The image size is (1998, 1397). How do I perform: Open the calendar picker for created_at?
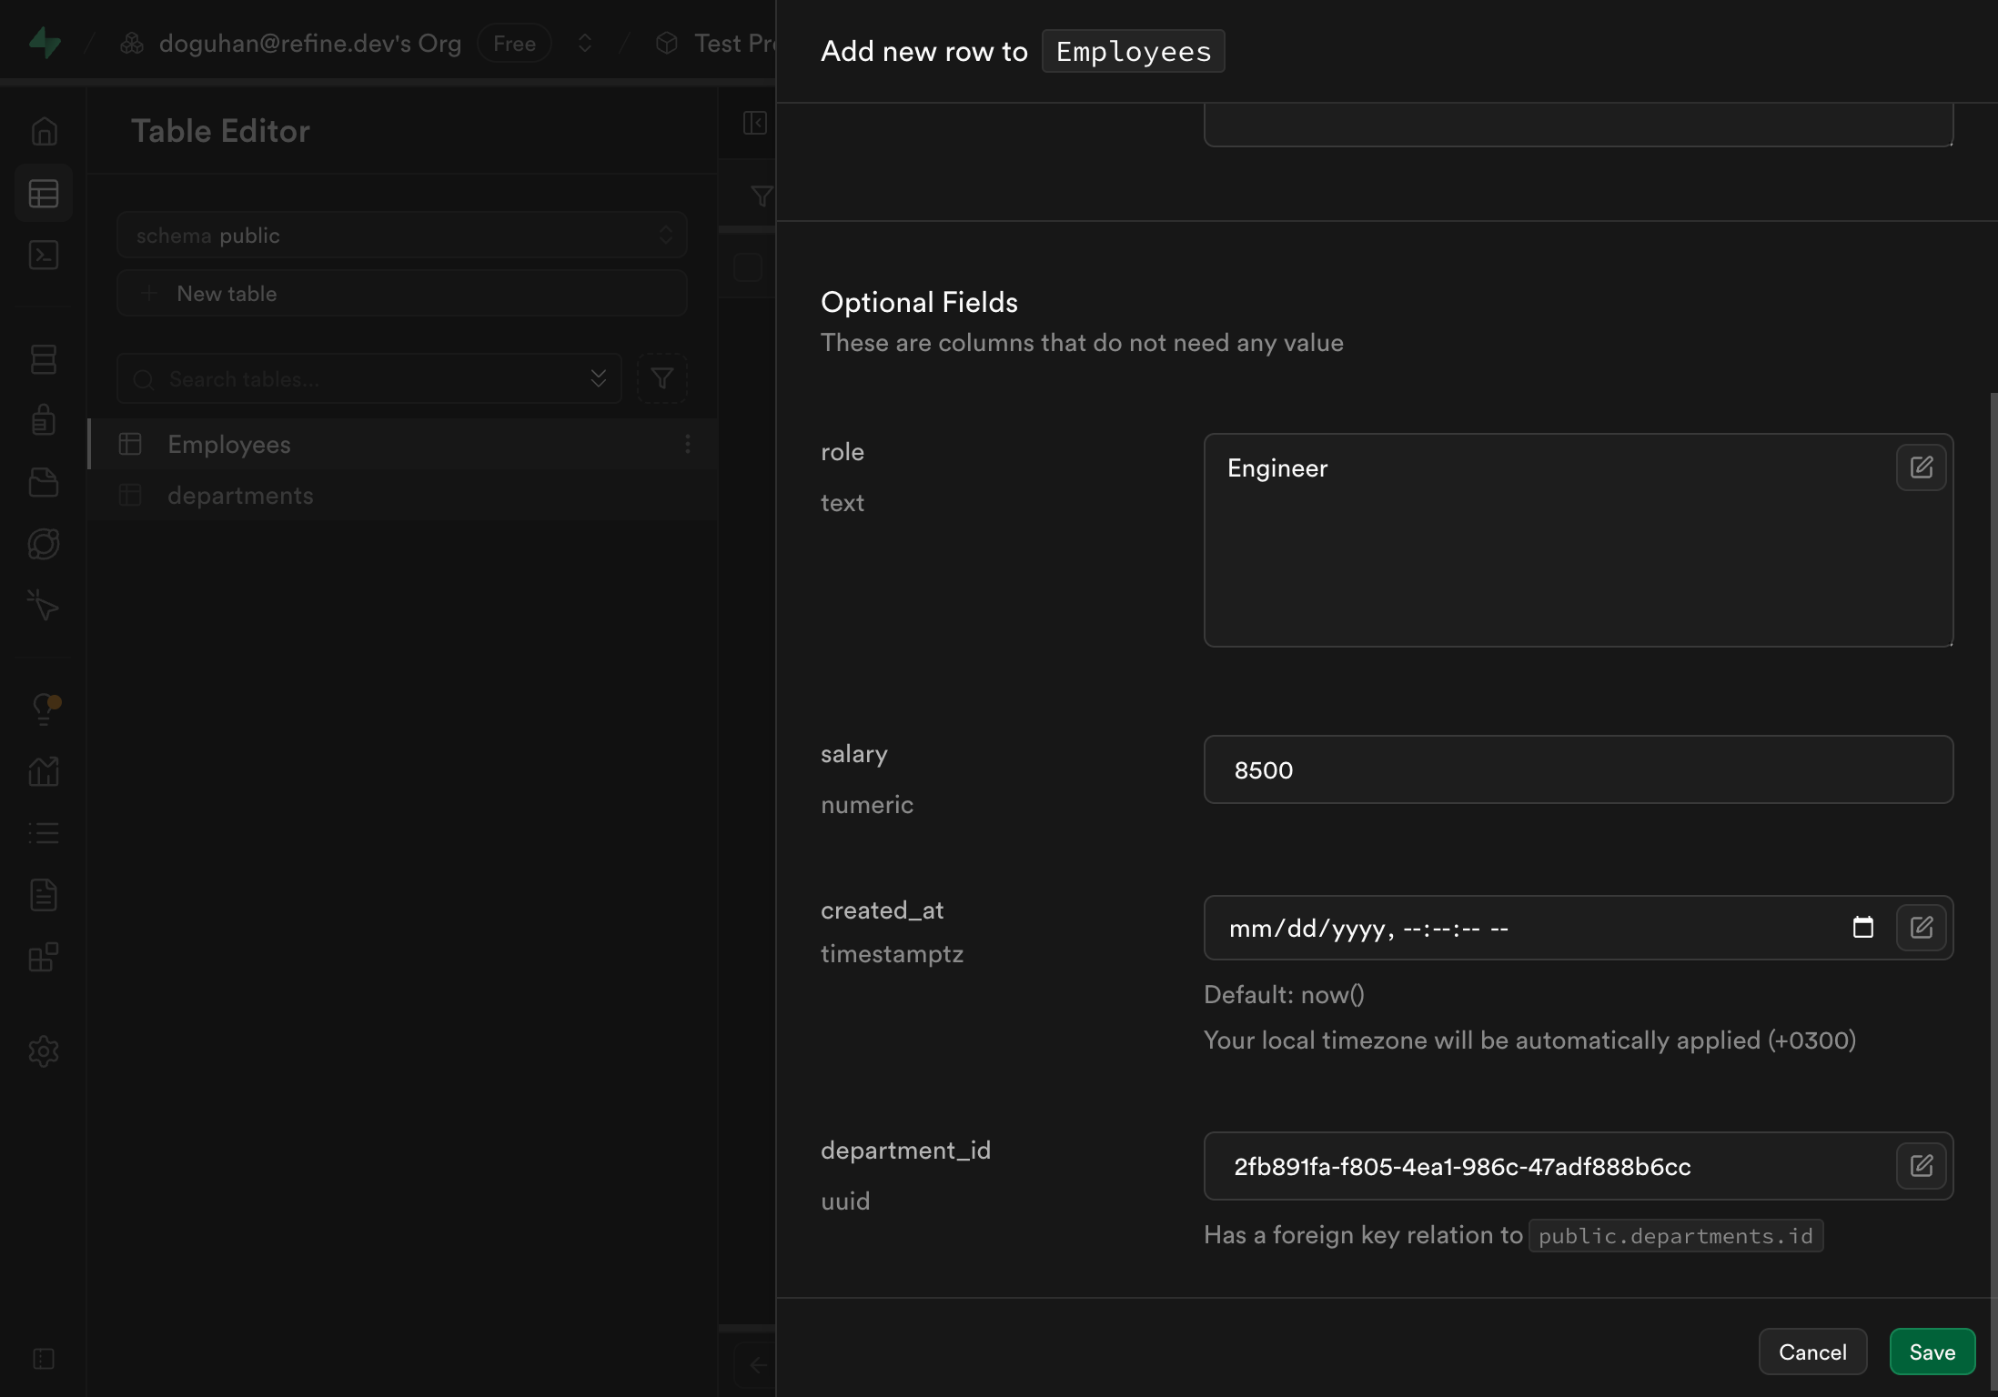point(1862,928)
